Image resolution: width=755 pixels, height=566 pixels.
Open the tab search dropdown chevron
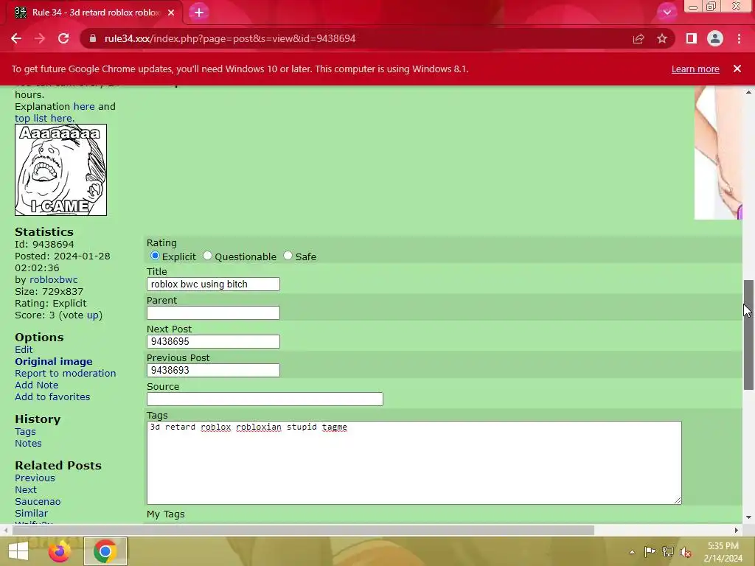click(667, 13)
